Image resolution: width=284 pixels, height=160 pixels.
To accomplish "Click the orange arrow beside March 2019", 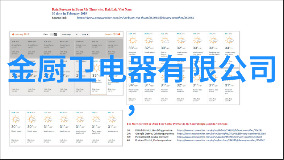I will tap(120, 34).
